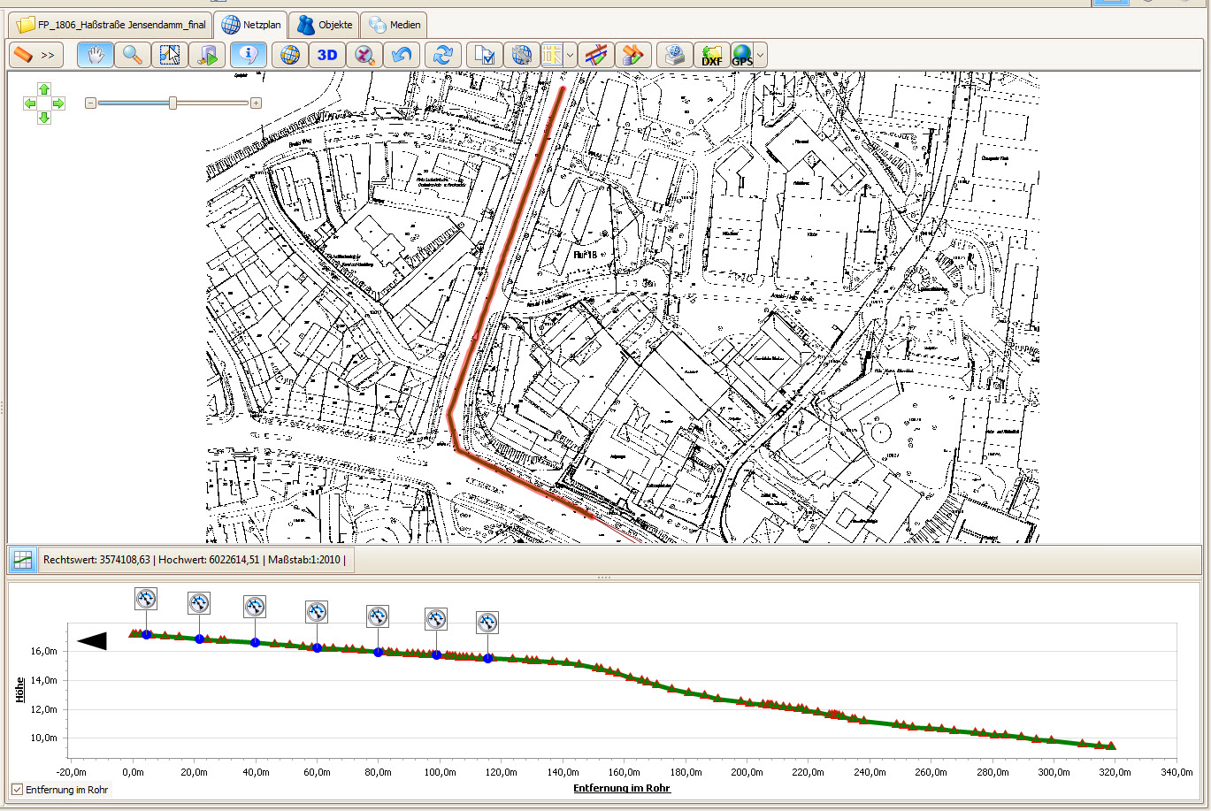Activate the magnifier zoom tool
The height and width of the screenshot is (811, 1211).
[133, 55]
